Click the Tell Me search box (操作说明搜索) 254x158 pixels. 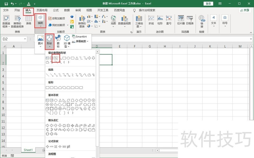point(147,10)
